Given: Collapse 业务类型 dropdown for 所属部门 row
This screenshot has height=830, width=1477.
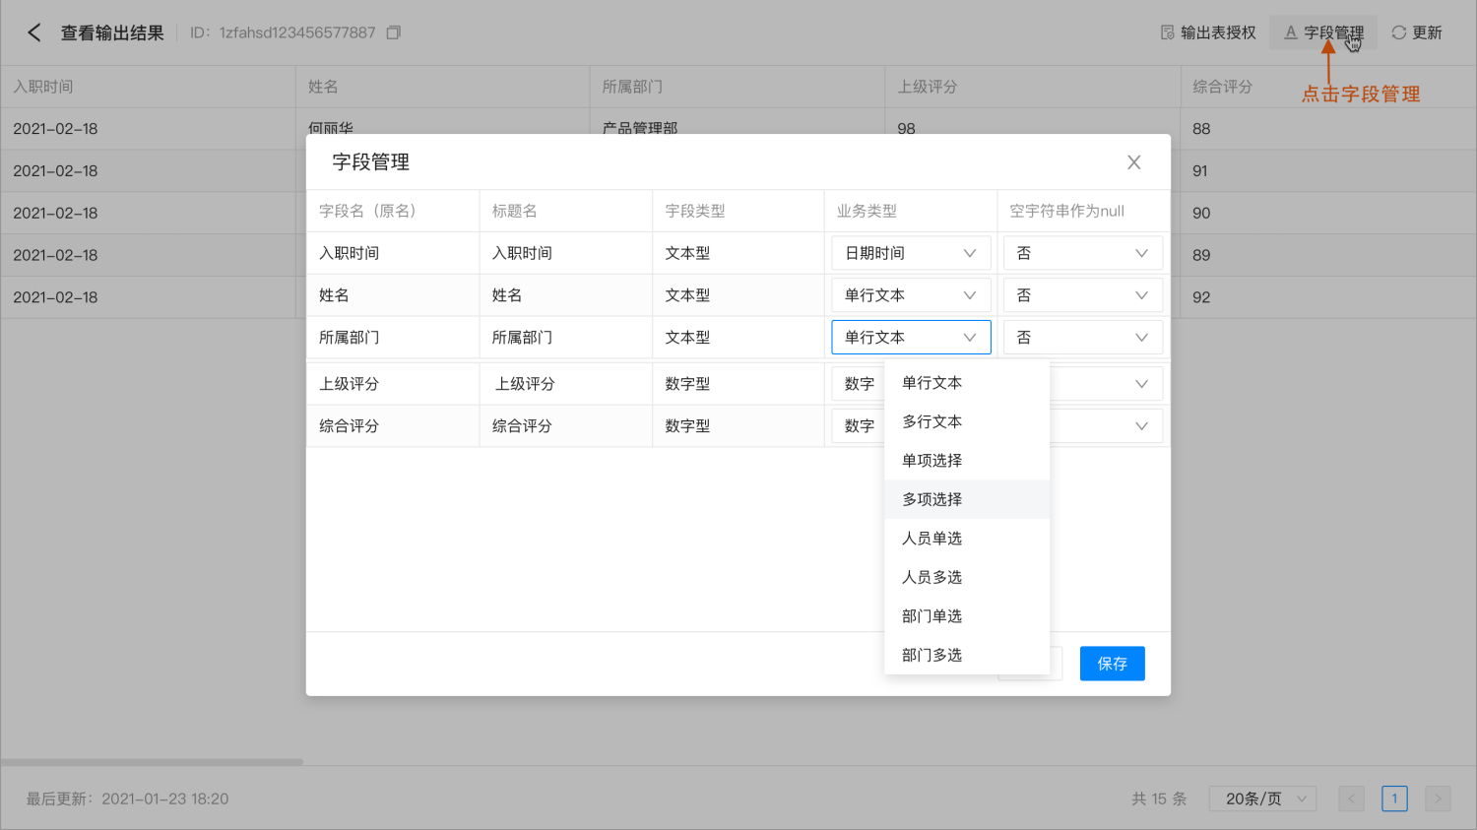Looking at the screenshot, I should click(x=911, y=337).
